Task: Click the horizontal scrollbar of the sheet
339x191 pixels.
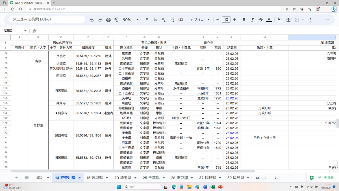Action: click(133, 171)
